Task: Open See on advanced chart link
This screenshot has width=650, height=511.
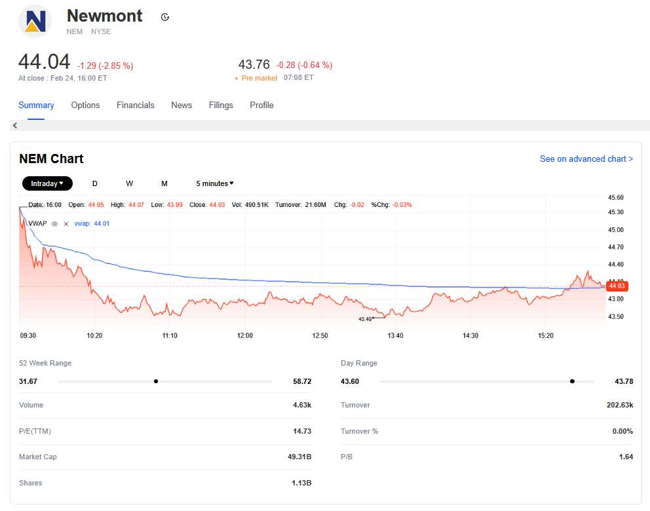Action: tap(586, 159)
